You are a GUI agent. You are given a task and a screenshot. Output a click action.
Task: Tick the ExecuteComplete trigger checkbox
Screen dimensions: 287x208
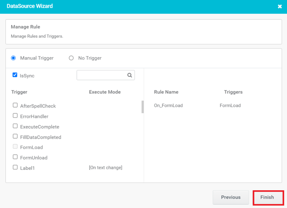coord(15,126)
